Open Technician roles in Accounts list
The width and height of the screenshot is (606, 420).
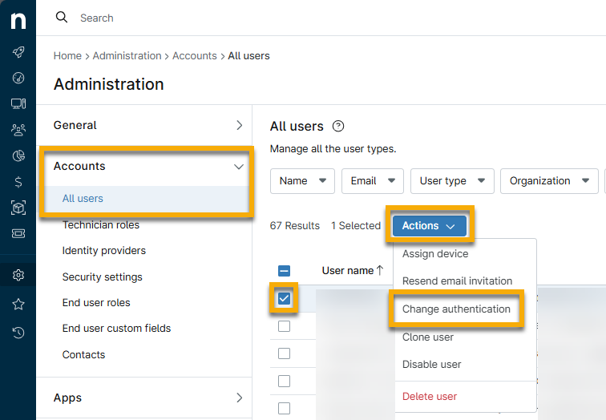coord(101,225)
